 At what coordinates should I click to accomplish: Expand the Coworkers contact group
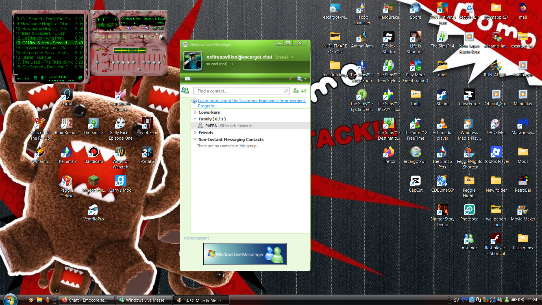tap(195, 112)
